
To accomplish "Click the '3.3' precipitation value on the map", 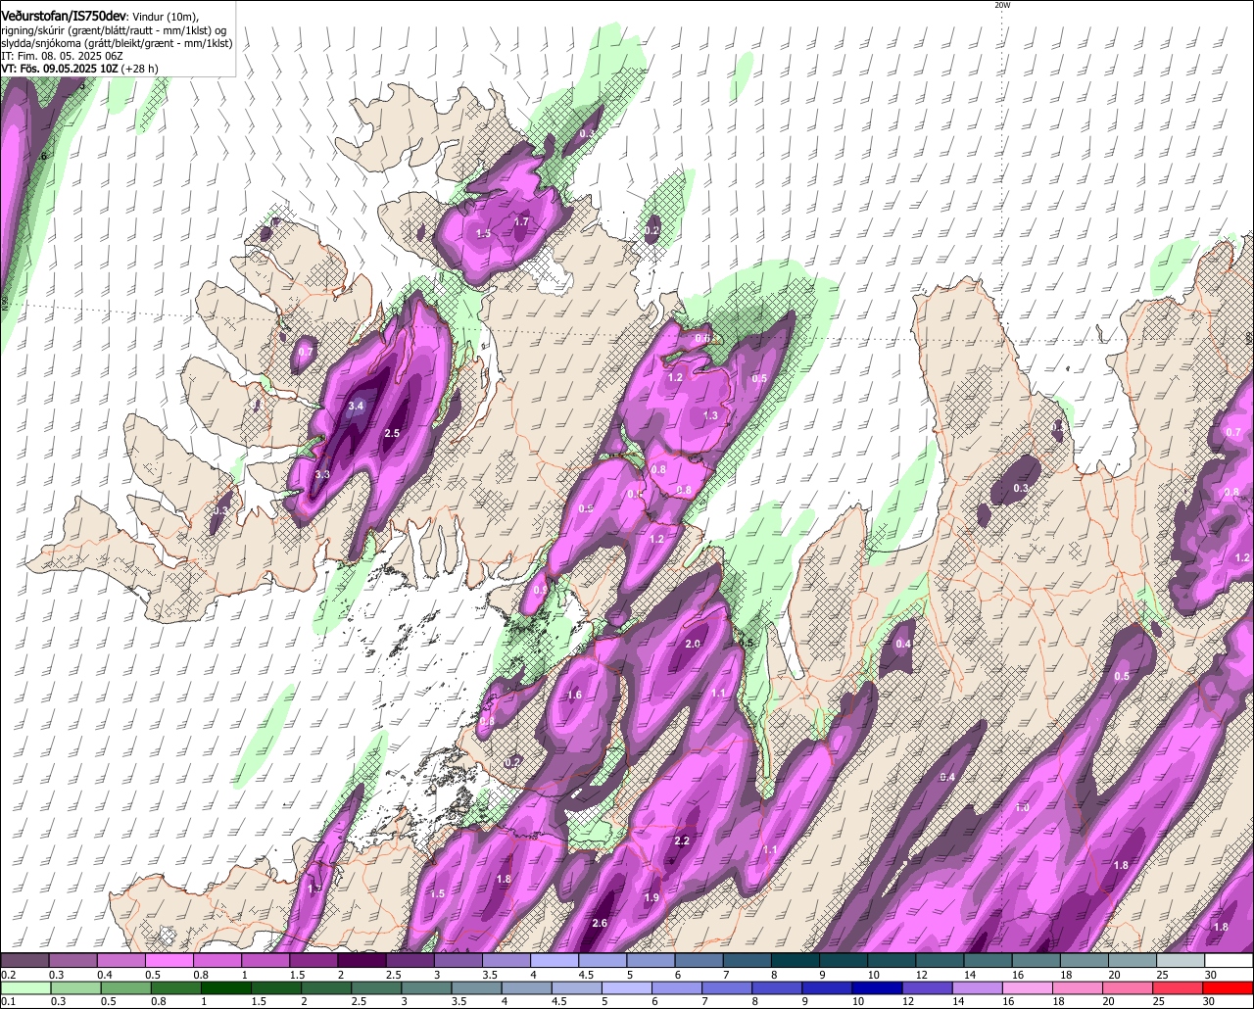I will [322, 474].
